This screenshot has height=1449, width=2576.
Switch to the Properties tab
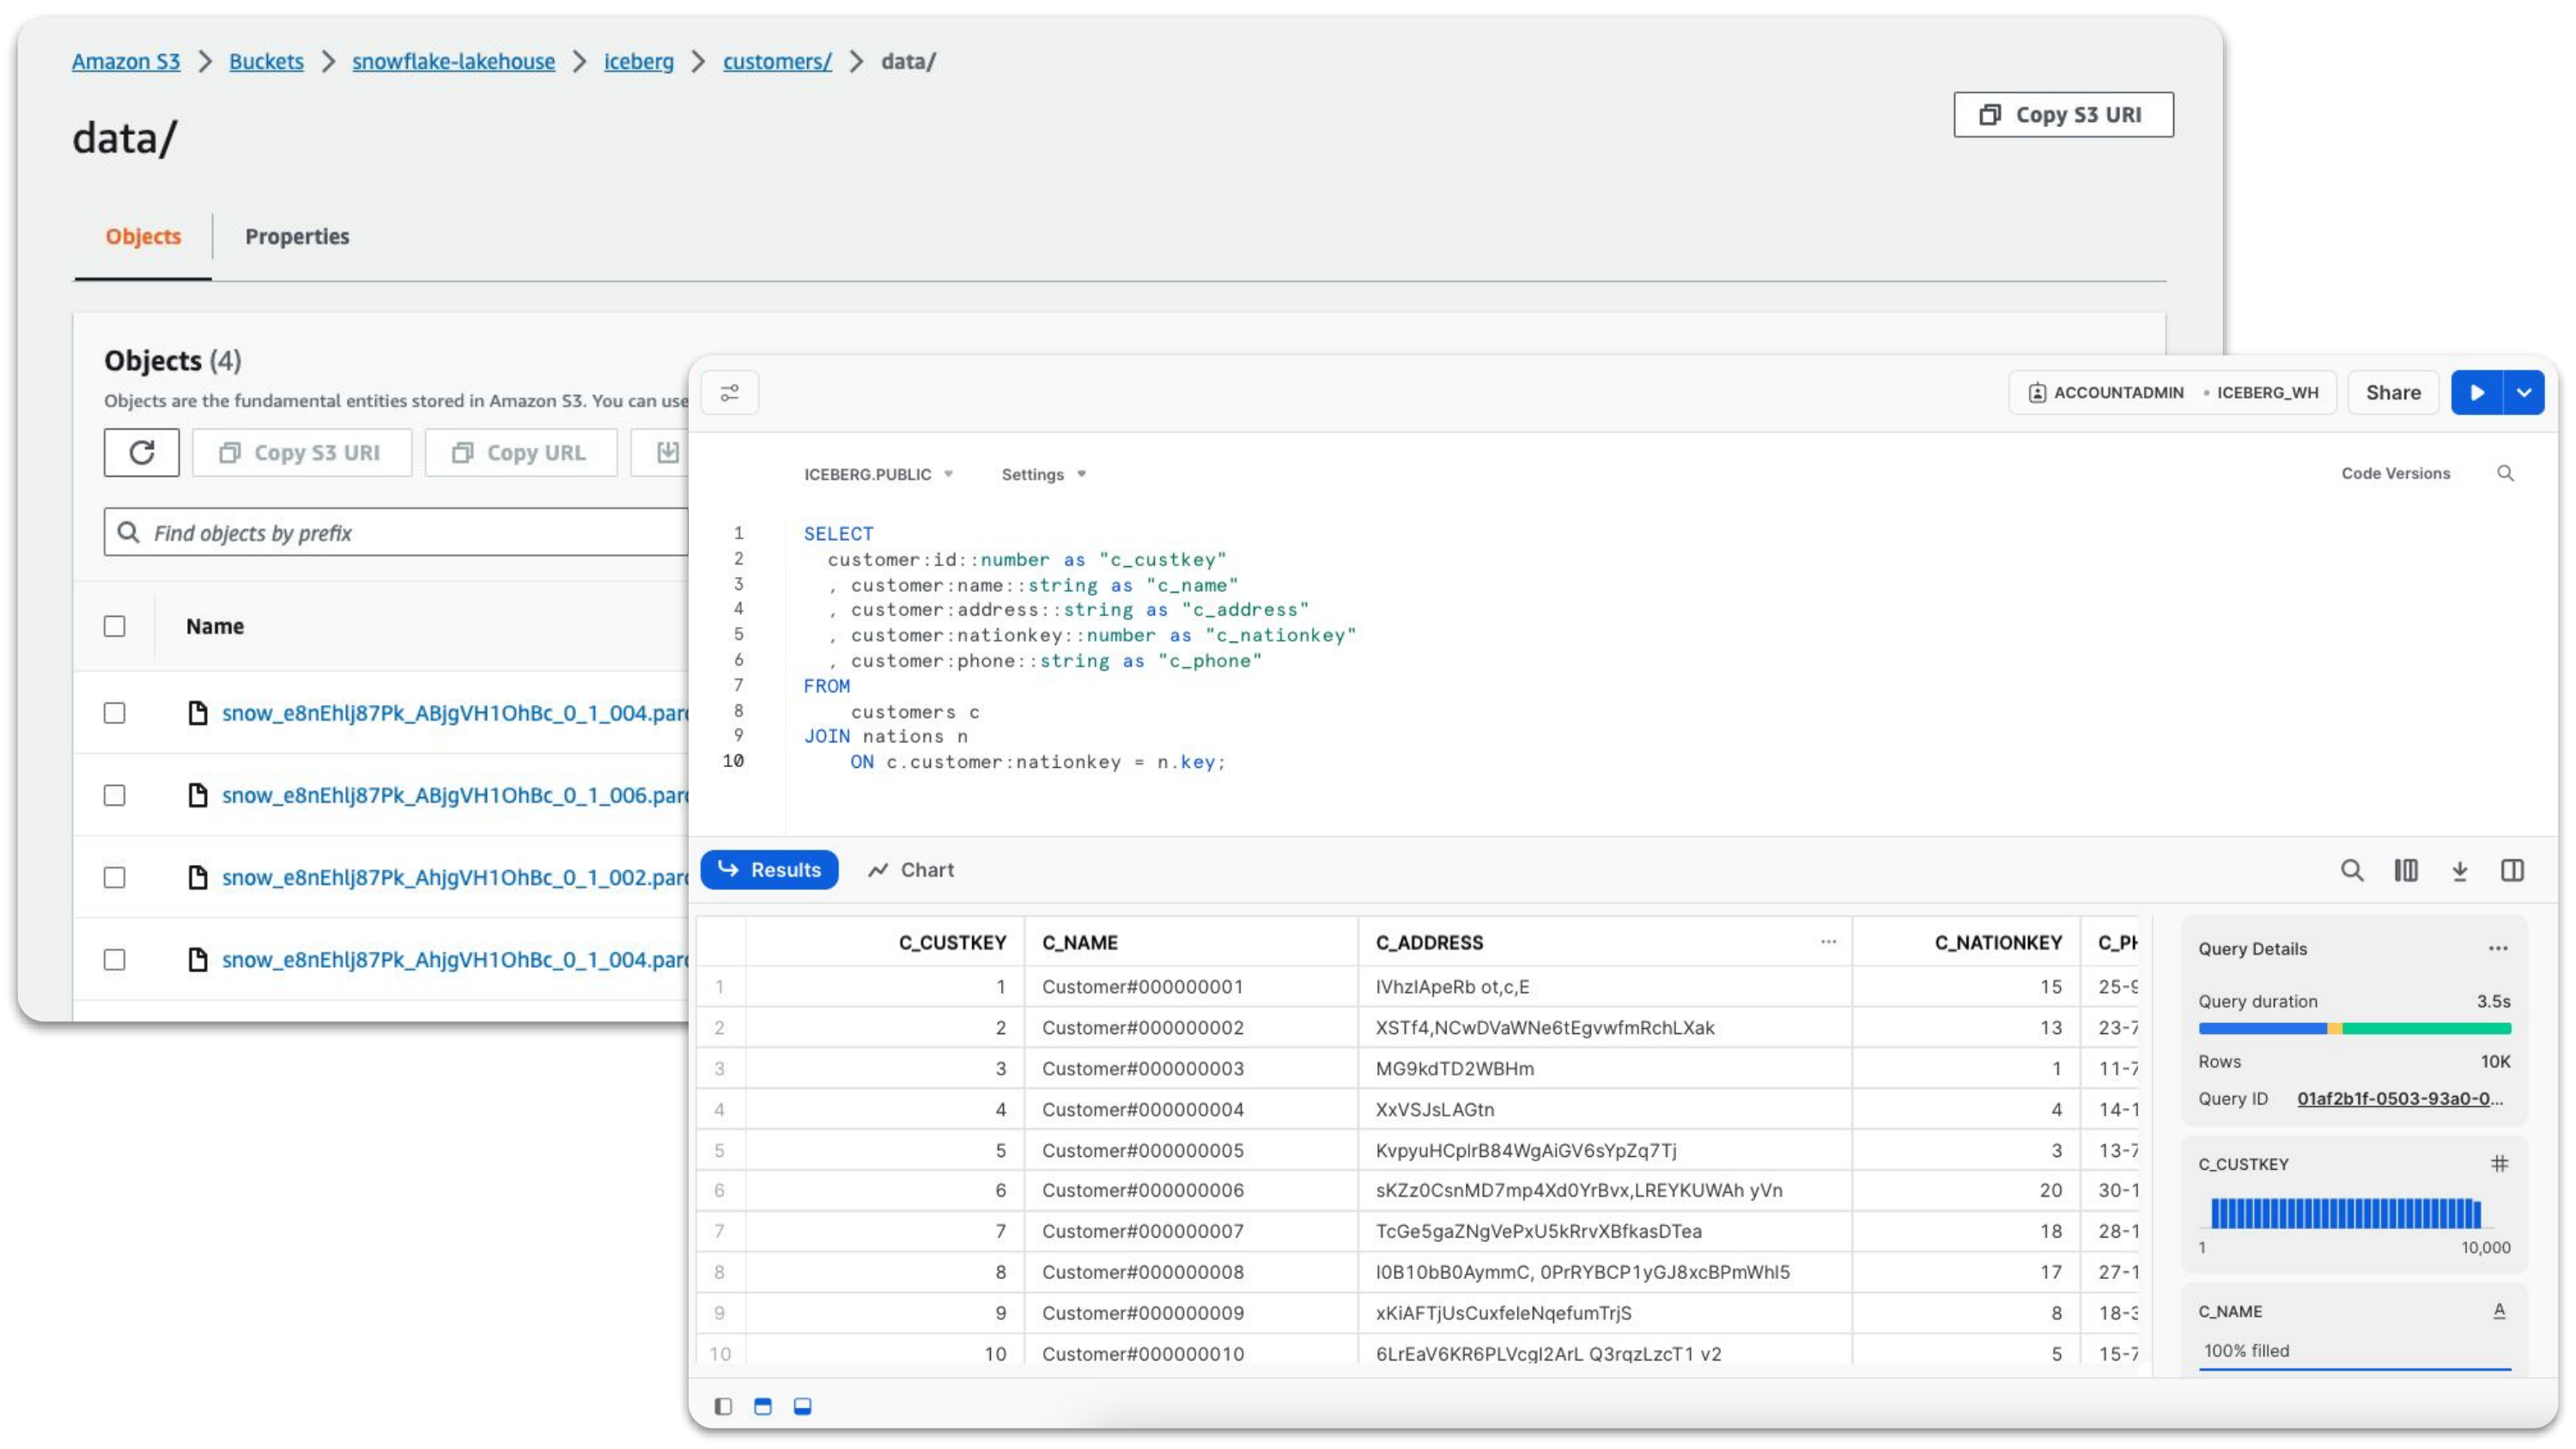(x=297, y=237)
